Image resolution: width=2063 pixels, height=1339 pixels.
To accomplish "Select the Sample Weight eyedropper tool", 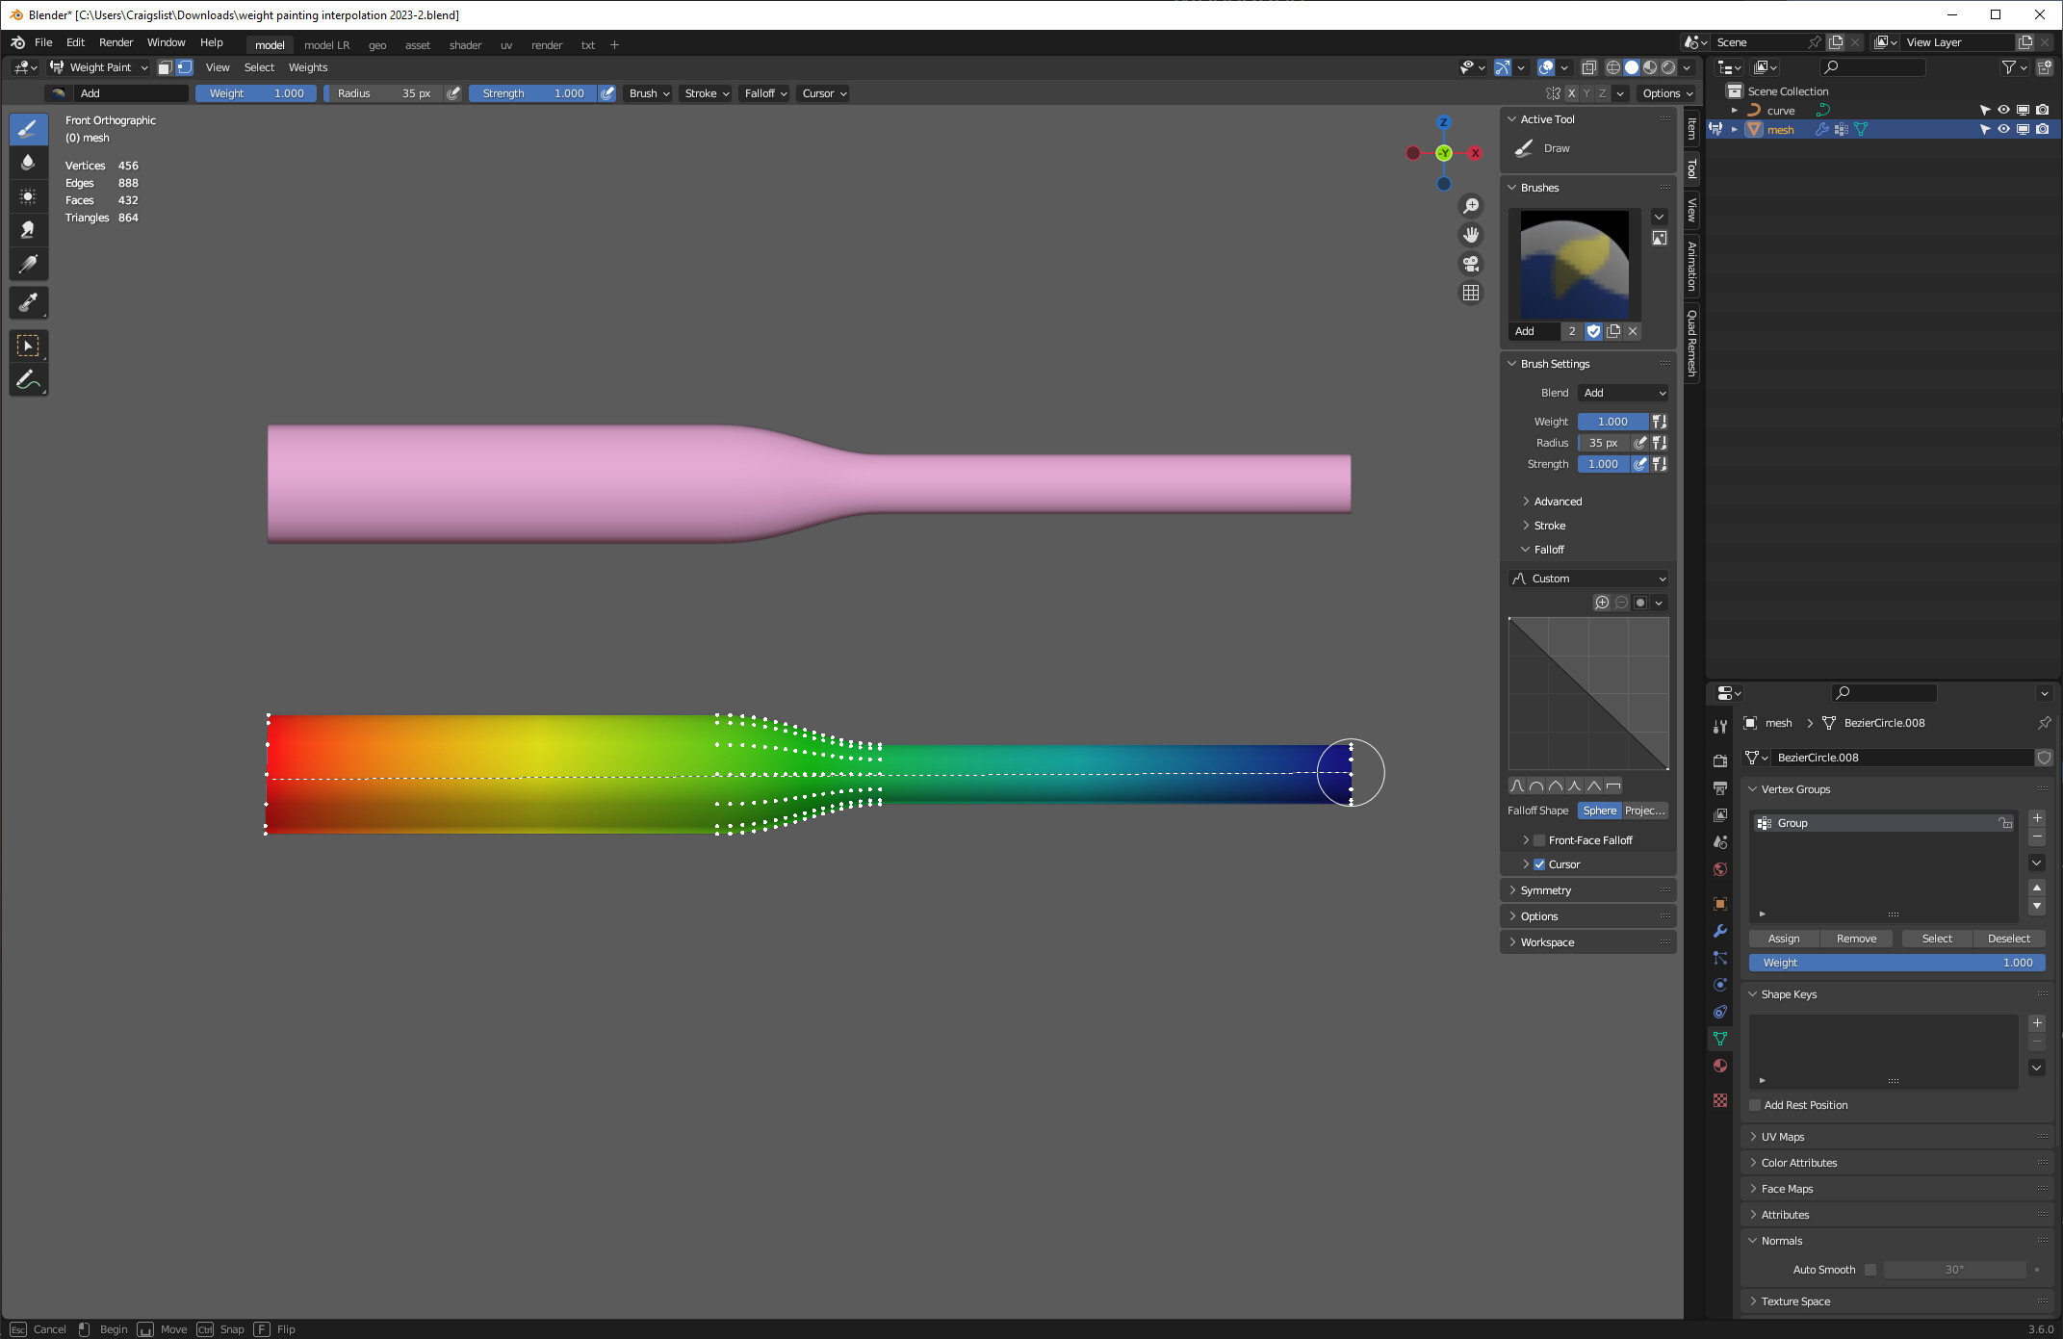I will point(28,303).
